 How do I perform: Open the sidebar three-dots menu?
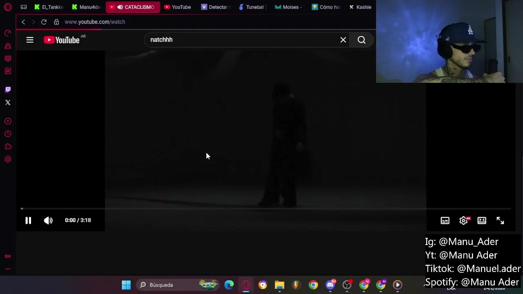[x=8, y=269]
